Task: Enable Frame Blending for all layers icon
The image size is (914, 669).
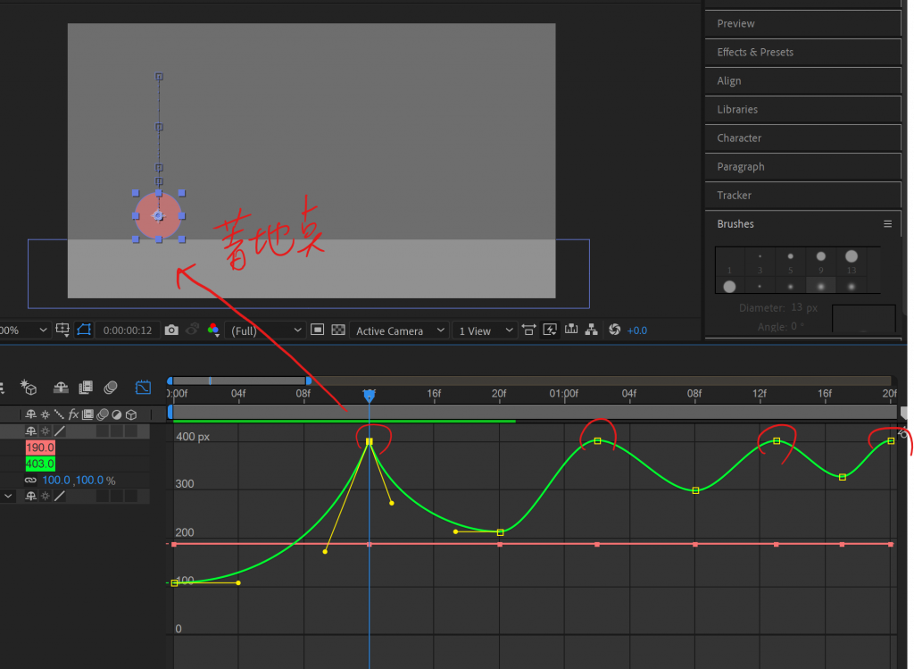Action: [86, 388]
